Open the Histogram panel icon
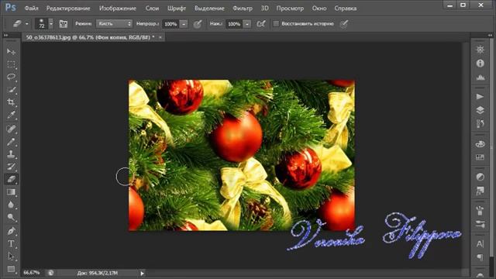The image size is (496, 279). click(480, 77)
